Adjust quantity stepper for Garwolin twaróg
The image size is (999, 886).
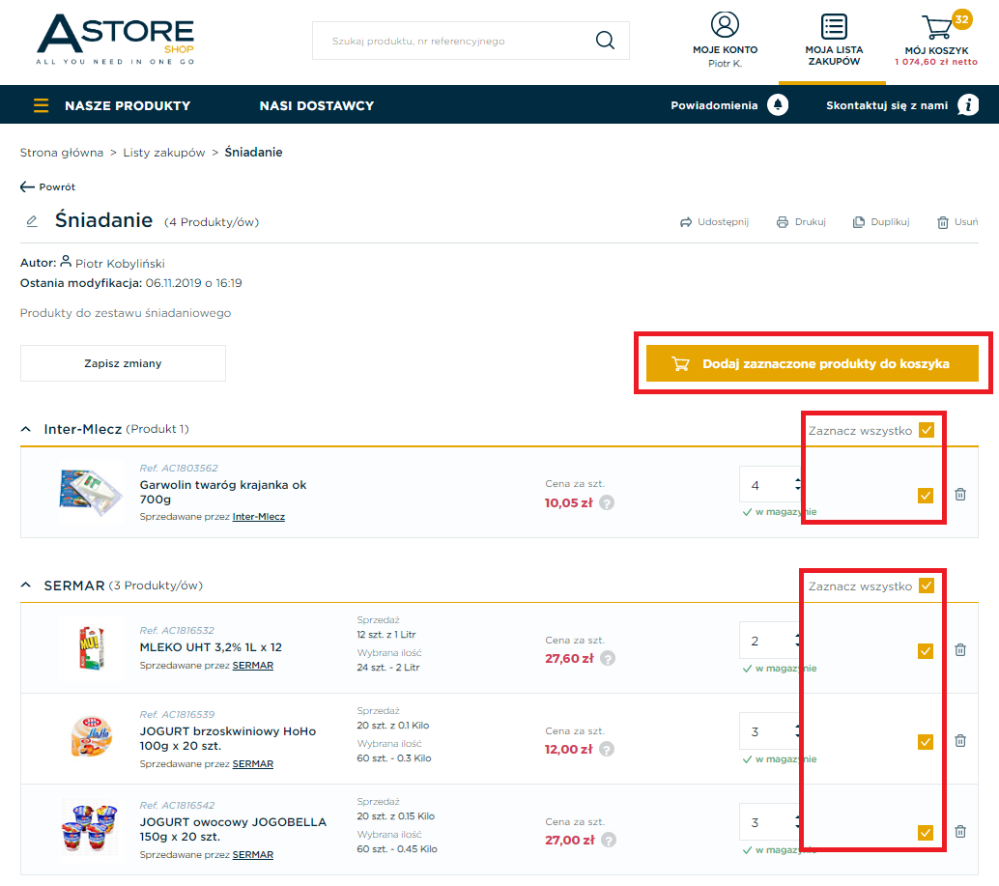[797, 485]
